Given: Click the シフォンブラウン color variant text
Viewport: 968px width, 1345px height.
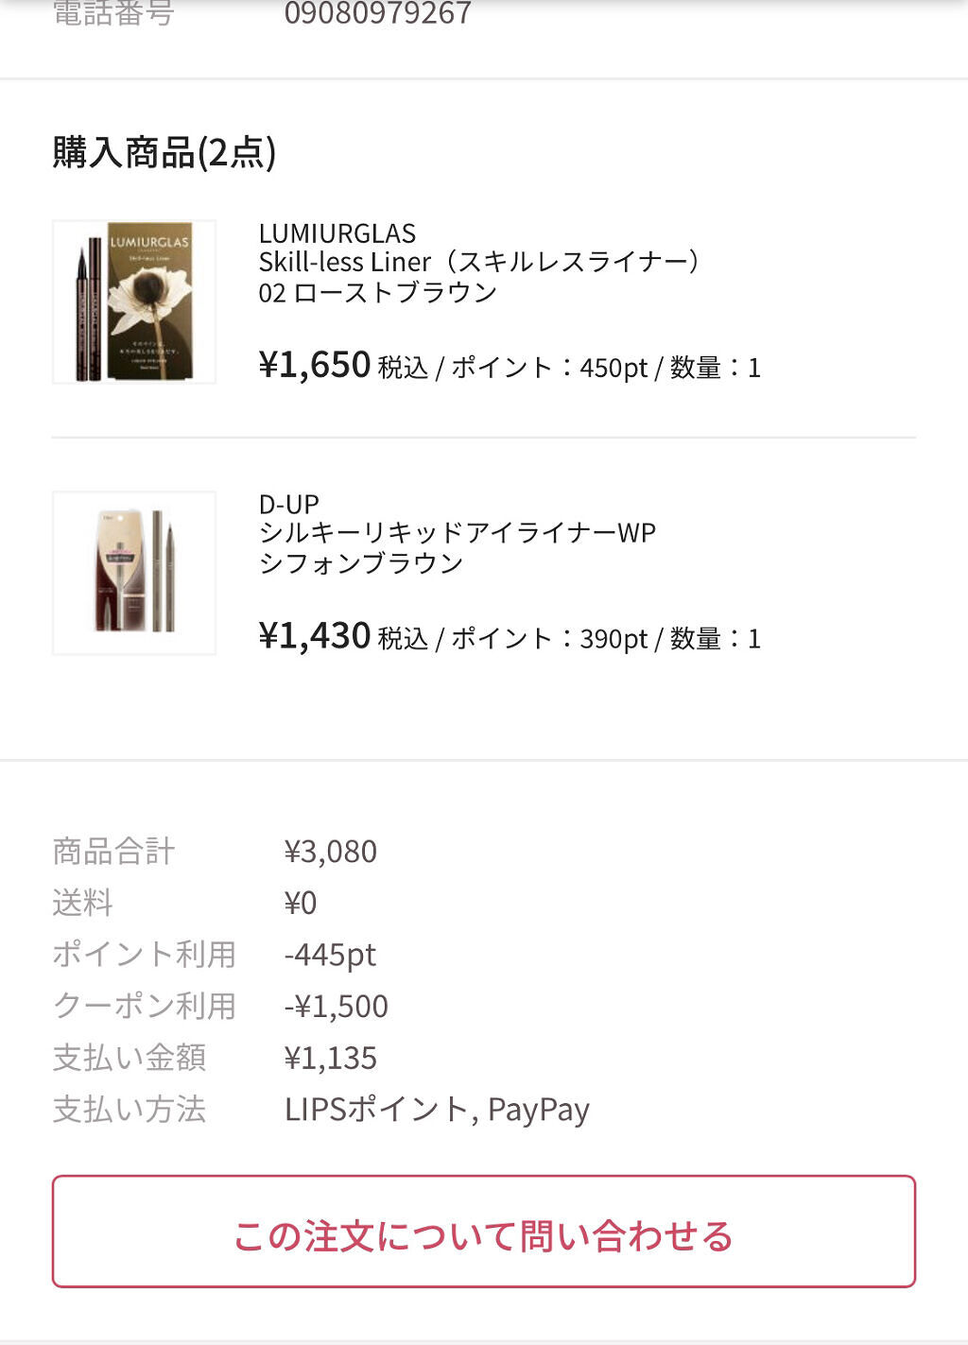Looking at the screenshot, I should click(361, 563).
